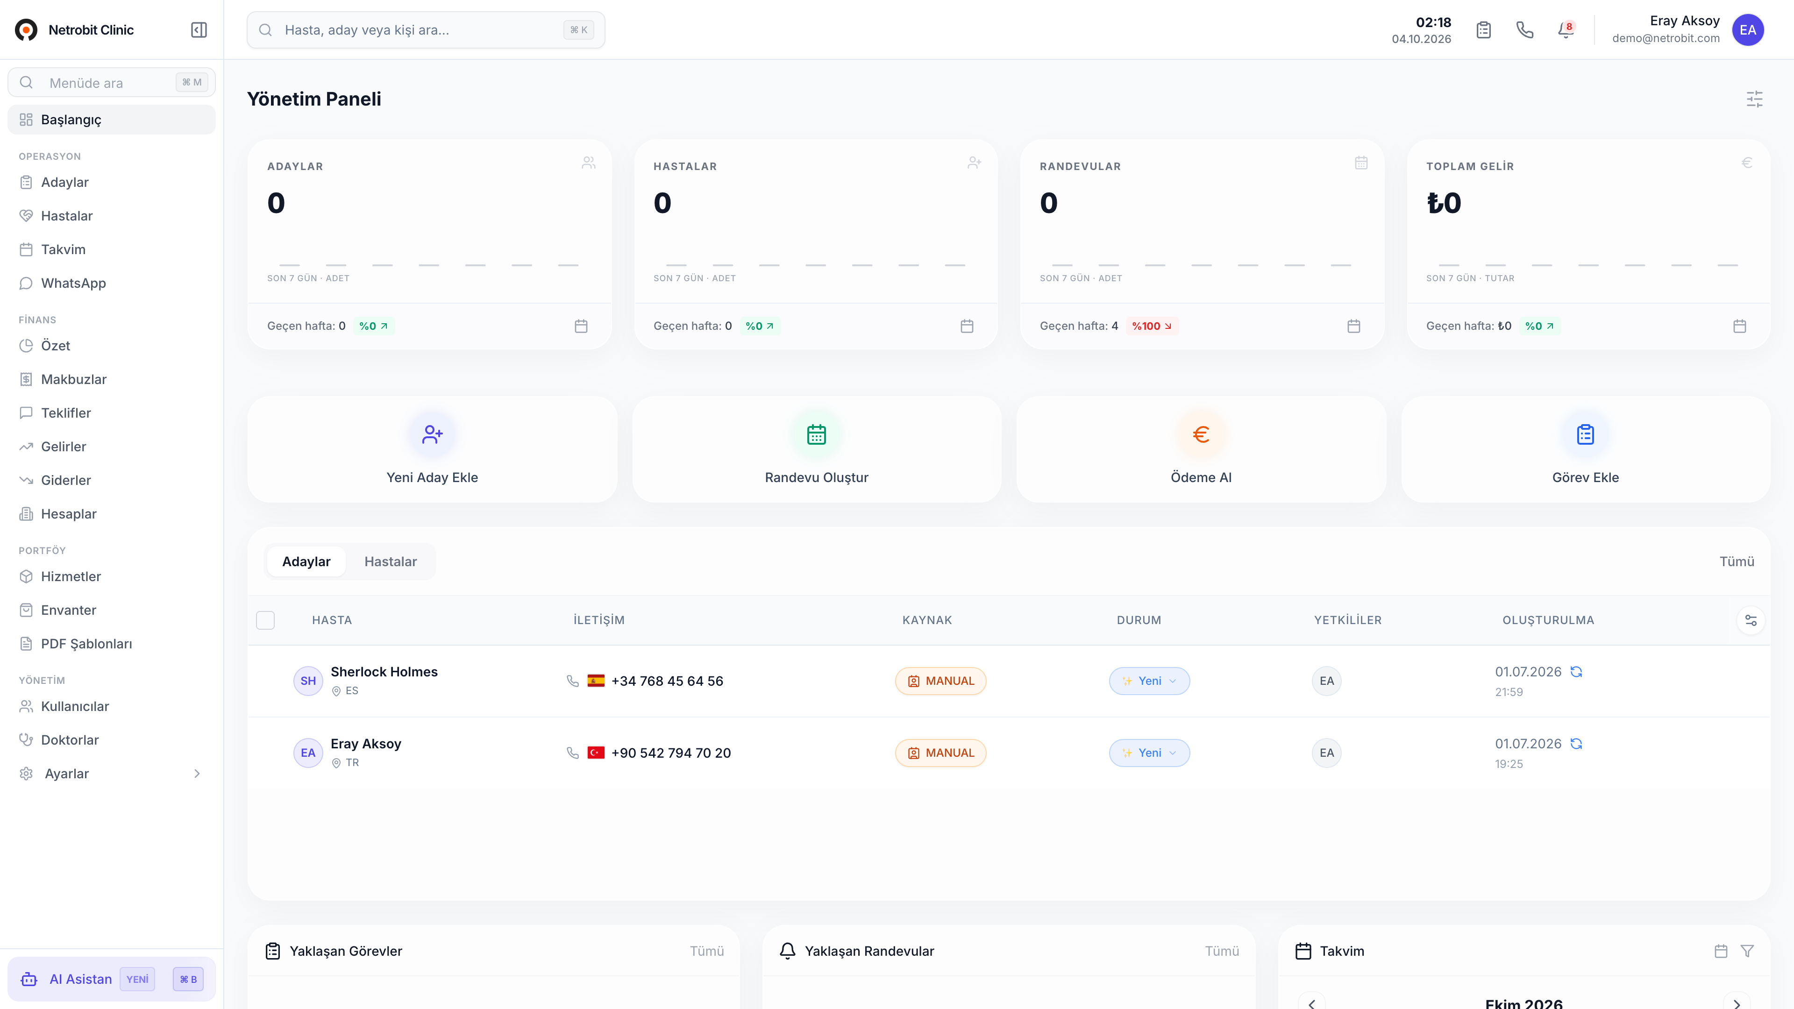1794x1009 pixels.
Task: Click EA user avatar in header
Action: coord(1748,30)
